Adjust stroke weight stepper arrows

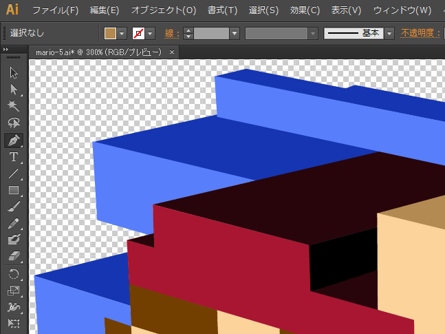point(188,33)
